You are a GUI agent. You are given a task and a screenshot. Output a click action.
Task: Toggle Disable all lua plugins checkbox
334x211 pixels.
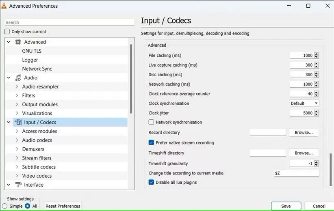click(x=152, y=183)
